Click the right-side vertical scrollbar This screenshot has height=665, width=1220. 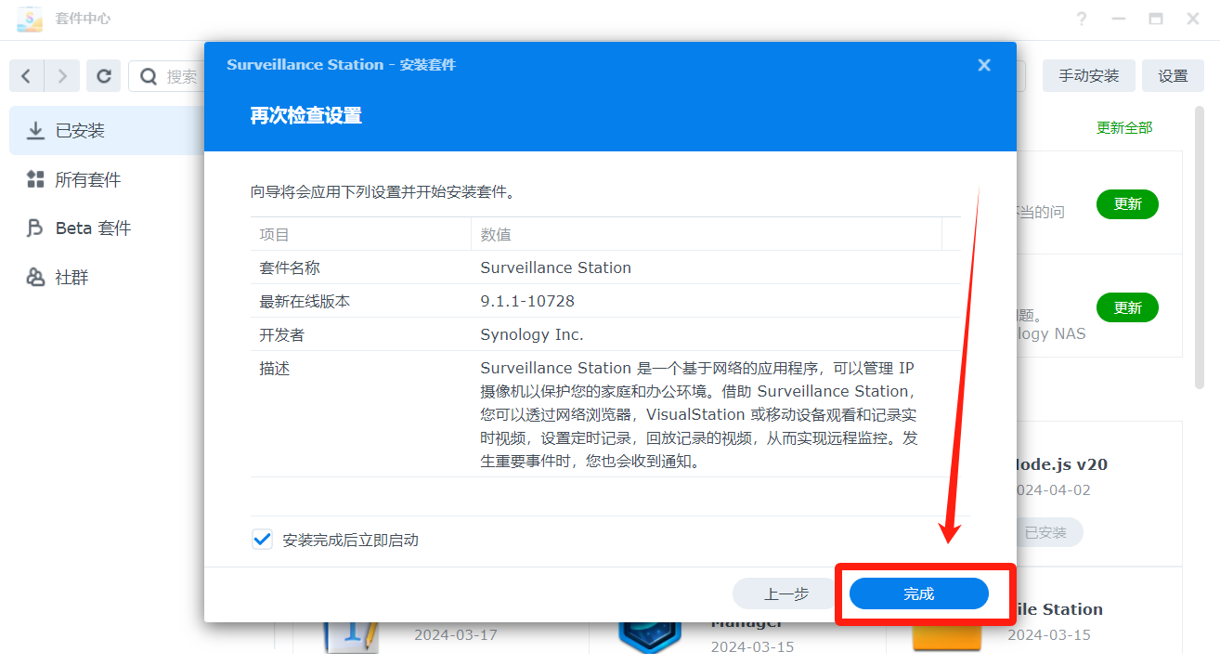click(x=1201, y=279)
